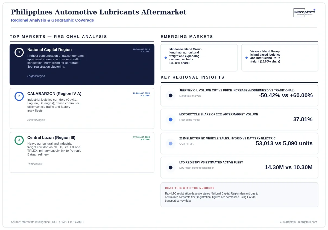
Task: Click the dot icon in LTO registry row
Action: tap(171, 168)
